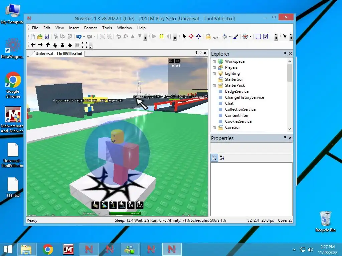Click the pan camera left arrow
342x256 pixels.
click(x=33, y=45)
